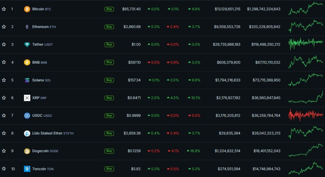This screenshot has height=177, width=325.
Task: Select Ethereum price $2,660.69
Action: pyautogui.click(x=132, y=27)
